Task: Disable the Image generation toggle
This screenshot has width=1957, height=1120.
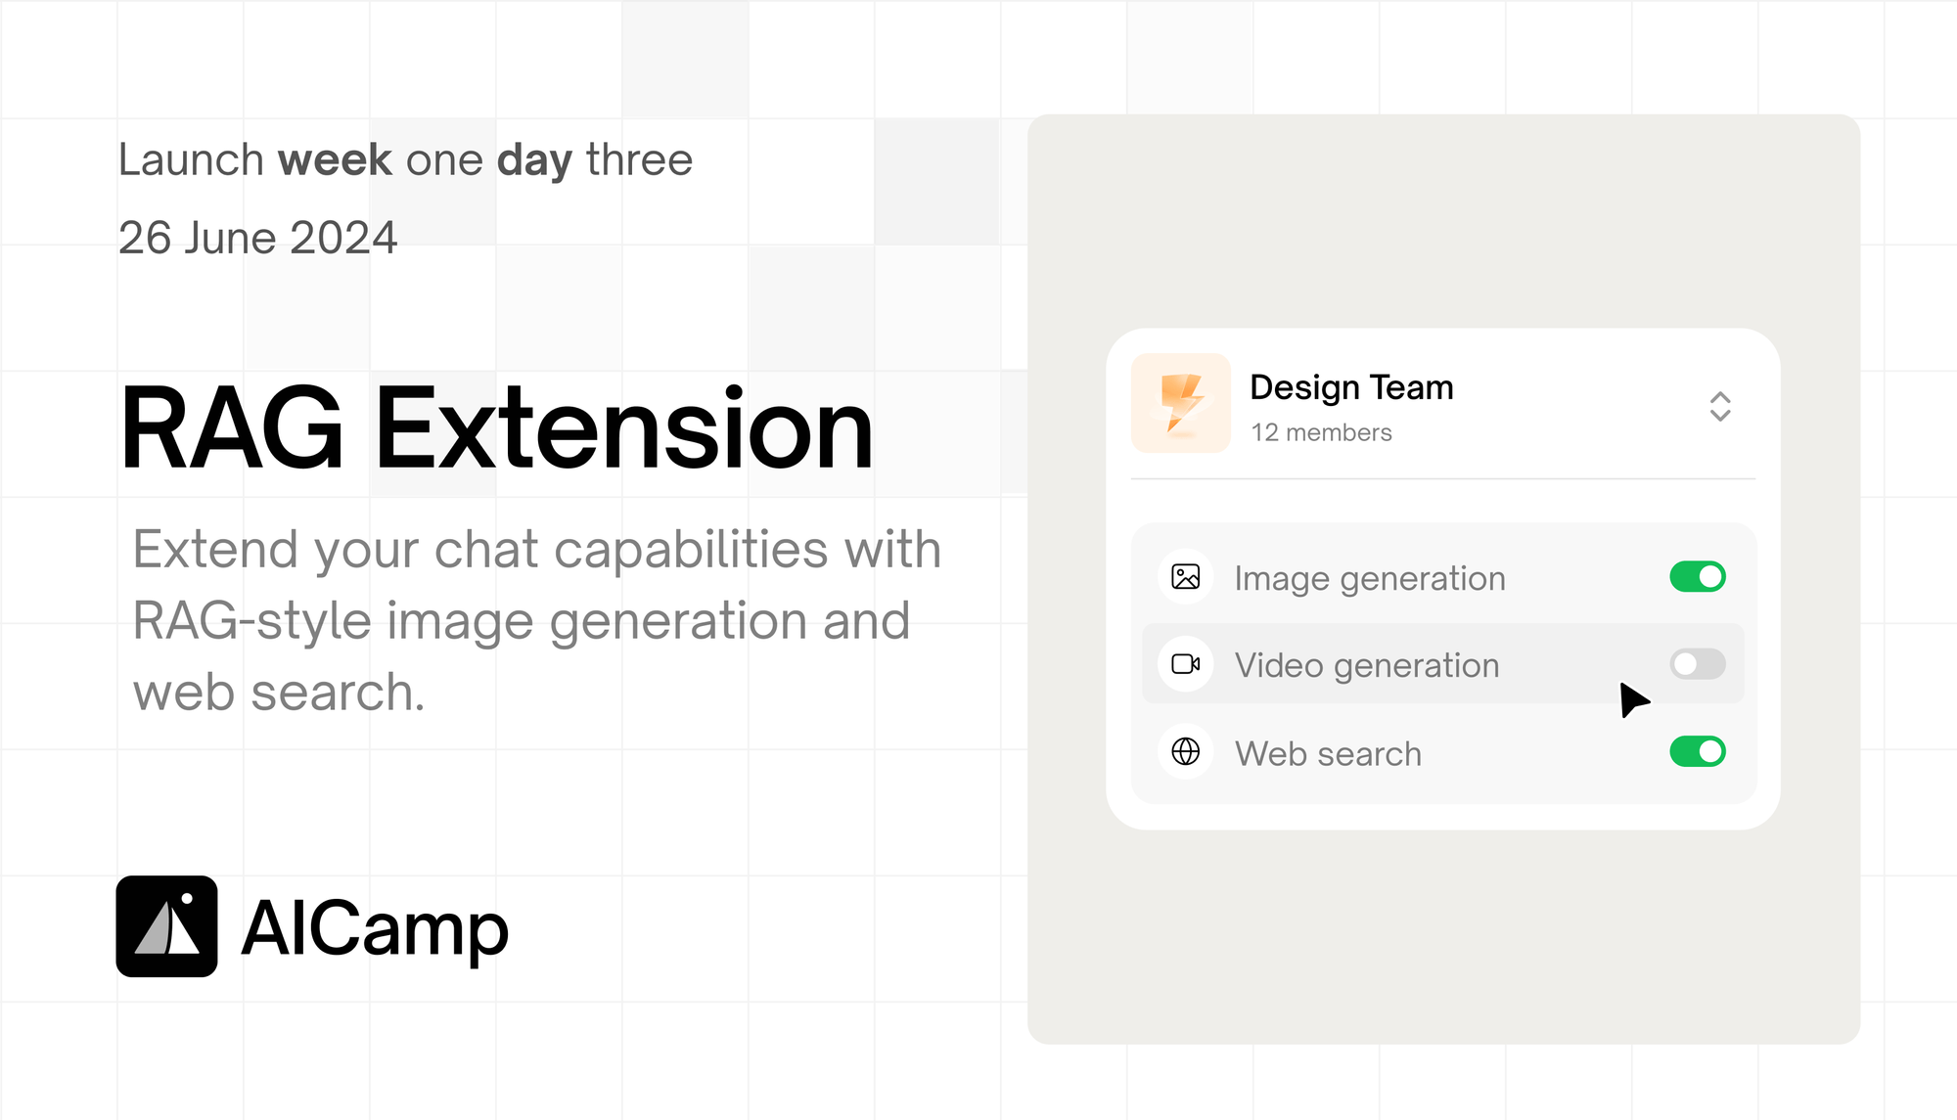Action: [1698, 577]
